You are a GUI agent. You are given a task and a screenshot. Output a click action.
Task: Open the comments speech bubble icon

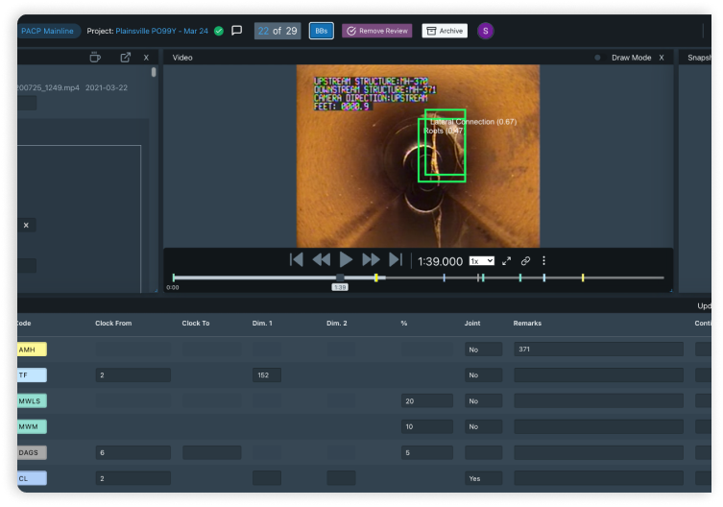[x=236, y=31]
